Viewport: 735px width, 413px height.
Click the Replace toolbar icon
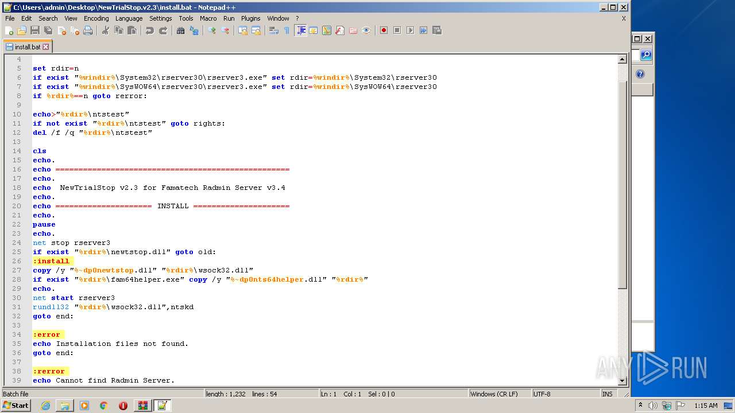(x=194, y=30)
